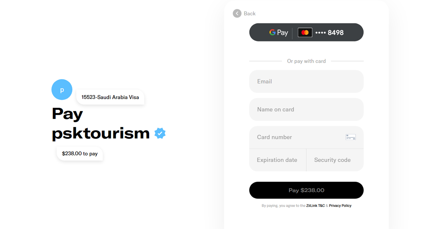
Task: Click the Mastercard logo icon
Action: (305, 33)
